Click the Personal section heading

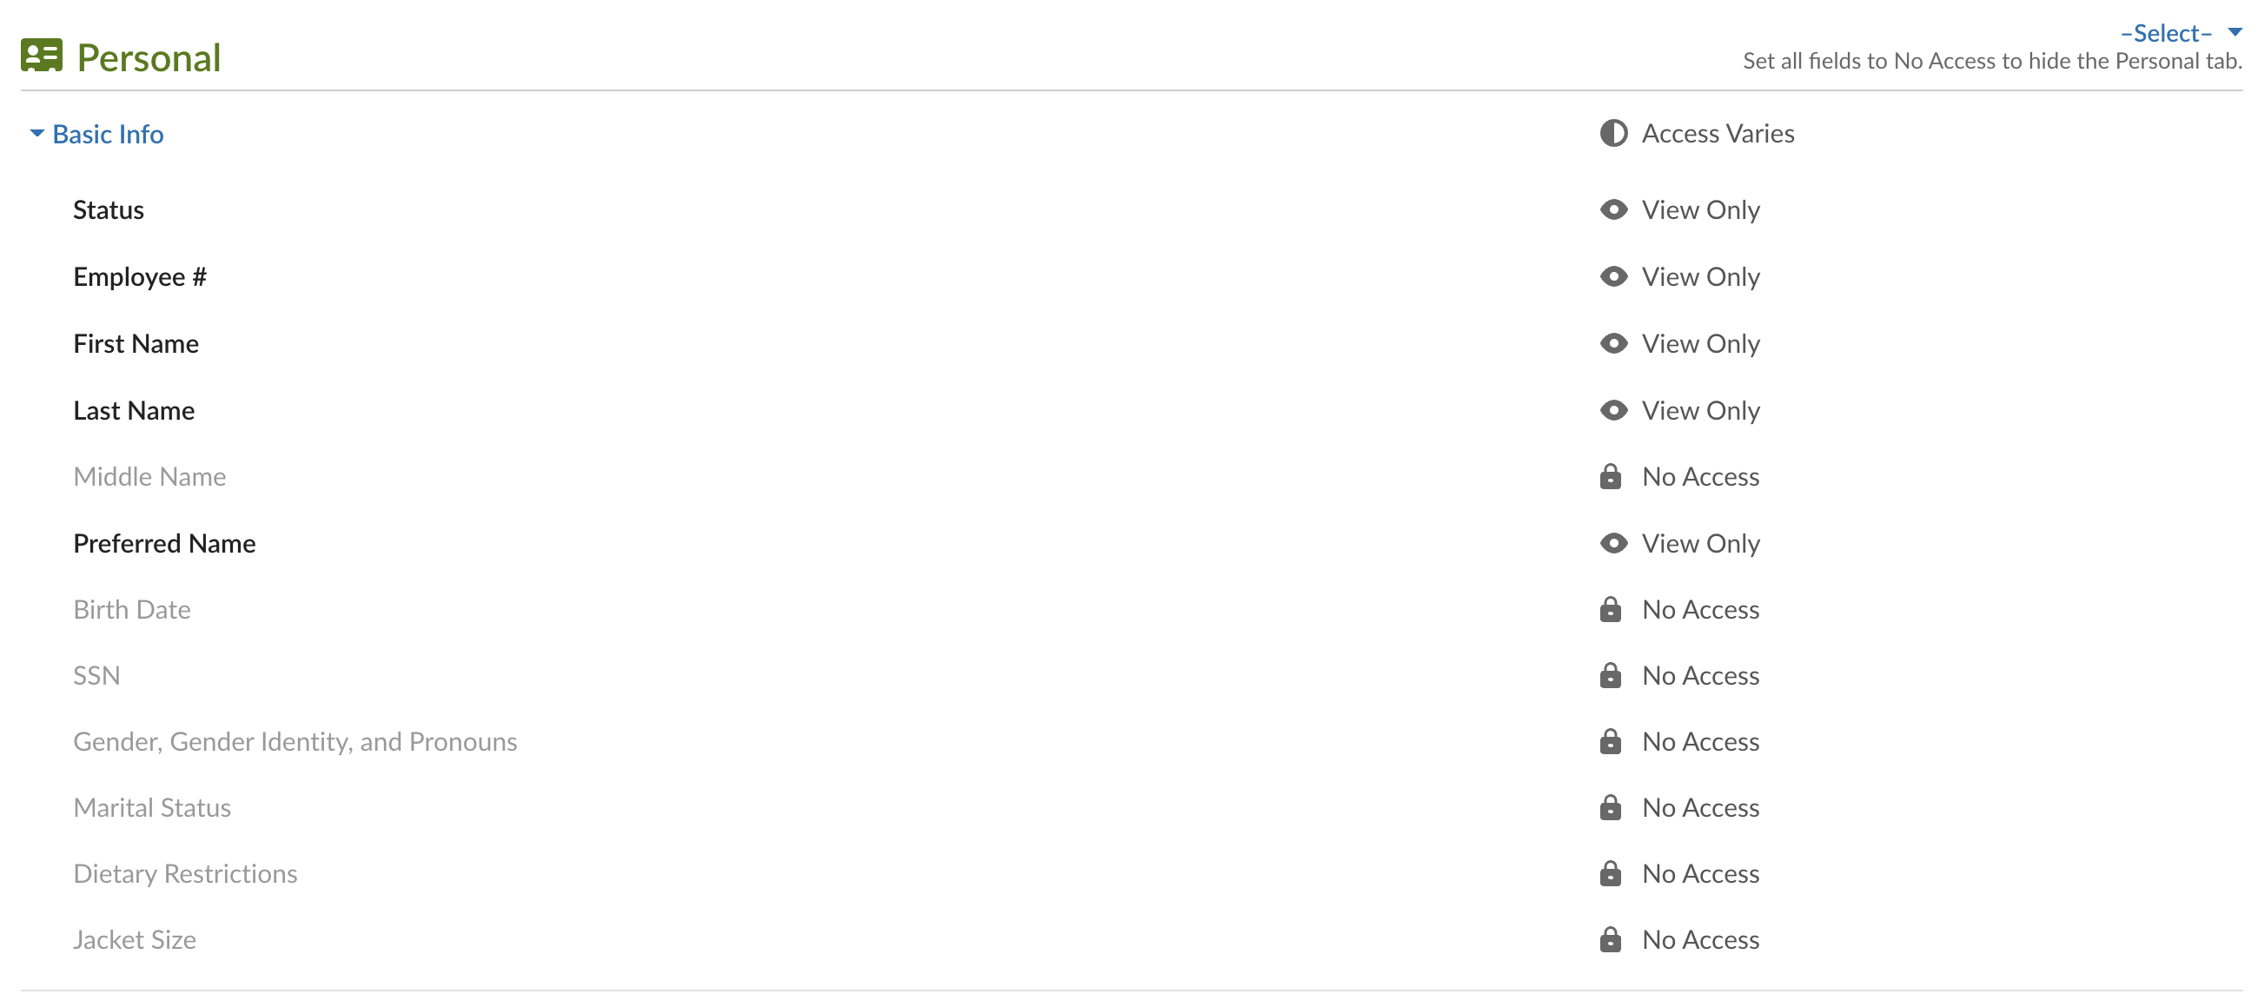tap(149, 58)
